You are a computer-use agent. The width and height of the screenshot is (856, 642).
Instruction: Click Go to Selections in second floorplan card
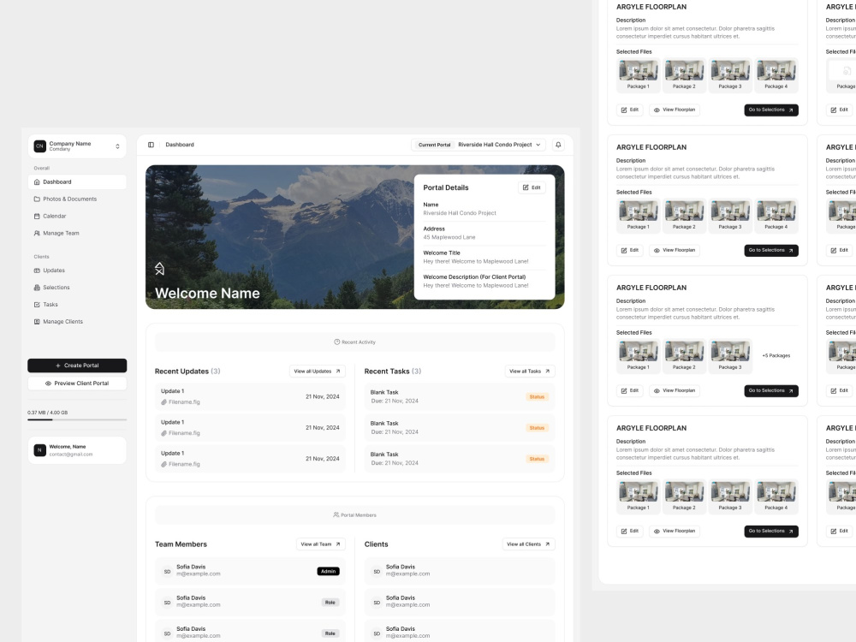click(x=771, y=250)
